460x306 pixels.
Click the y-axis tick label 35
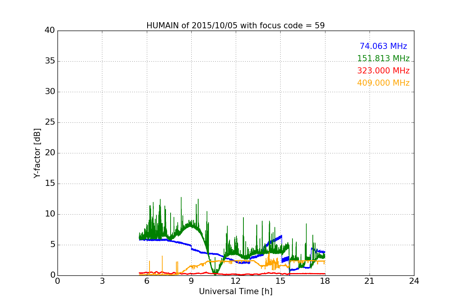pyautogui.click(x=50, y=61)
